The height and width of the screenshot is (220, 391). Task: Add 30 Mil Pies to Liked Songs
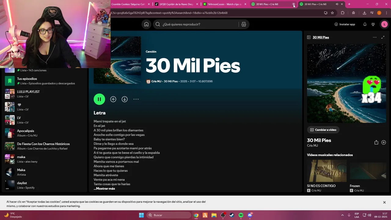[113, 99]
